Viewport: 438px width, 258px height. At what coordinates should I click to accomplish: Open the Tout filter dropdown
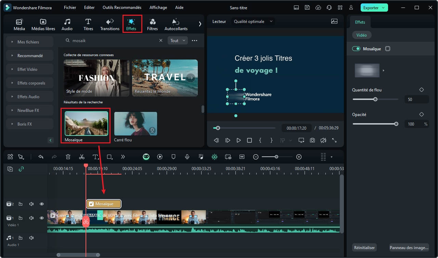178,40
